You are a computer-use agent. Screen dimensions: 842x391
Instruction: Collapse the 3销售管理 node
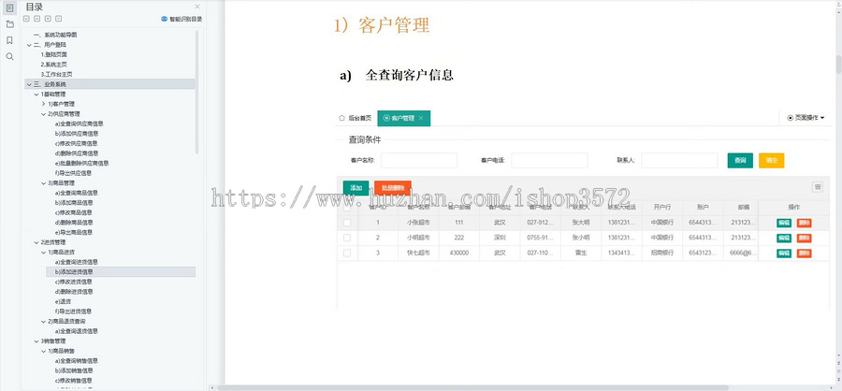pyautogui.click(x=36, y=341)
